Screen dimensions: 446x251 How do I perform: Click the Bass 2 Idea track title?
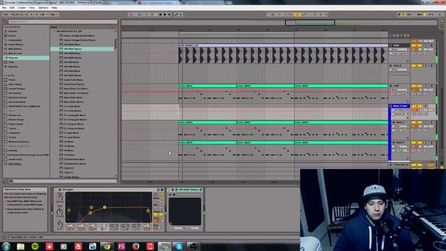point(401,106)
